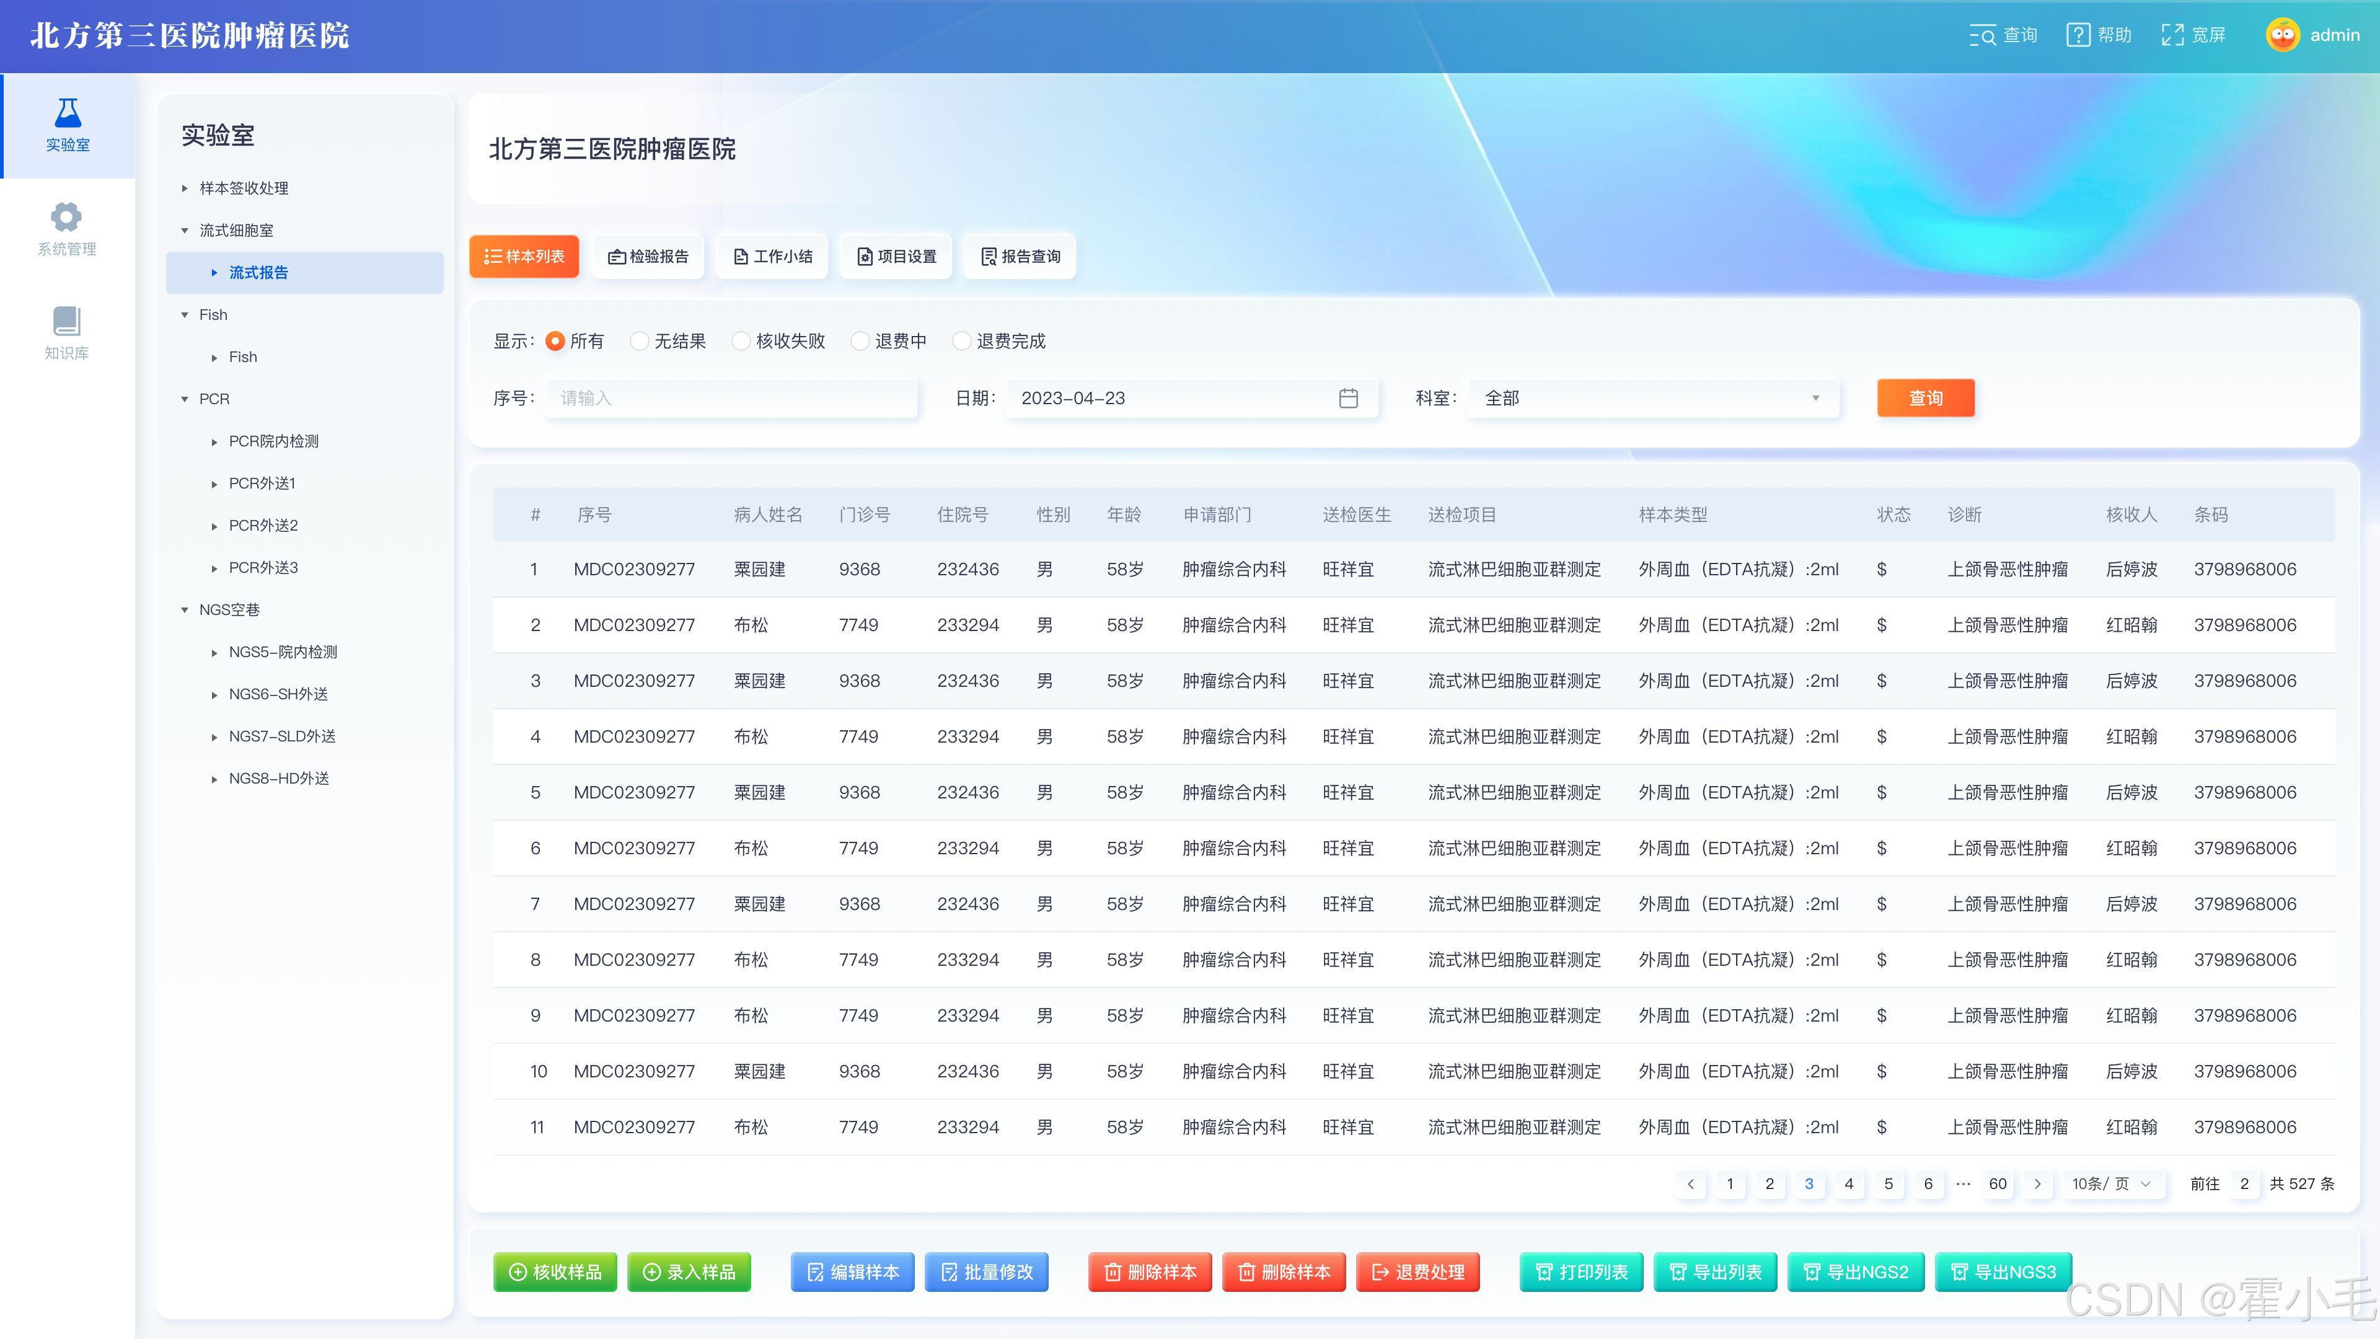Click the 查询 search icon in top bar
Screen dimensions: 2380x1339
(1983, 35)
